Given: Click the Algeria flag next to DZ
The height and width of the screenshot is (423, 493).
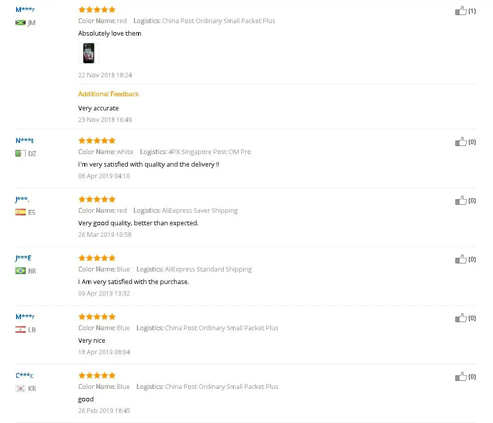Looking at the screenshot, I should point(21,154).
